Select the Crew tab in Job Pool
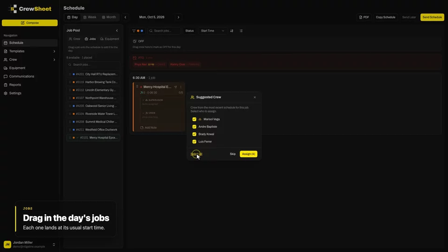 75,39
